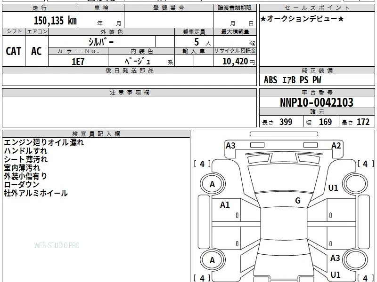The image size is (377, 282).
Task: Select the 後日発送部品 header
Action: point(129,70)
